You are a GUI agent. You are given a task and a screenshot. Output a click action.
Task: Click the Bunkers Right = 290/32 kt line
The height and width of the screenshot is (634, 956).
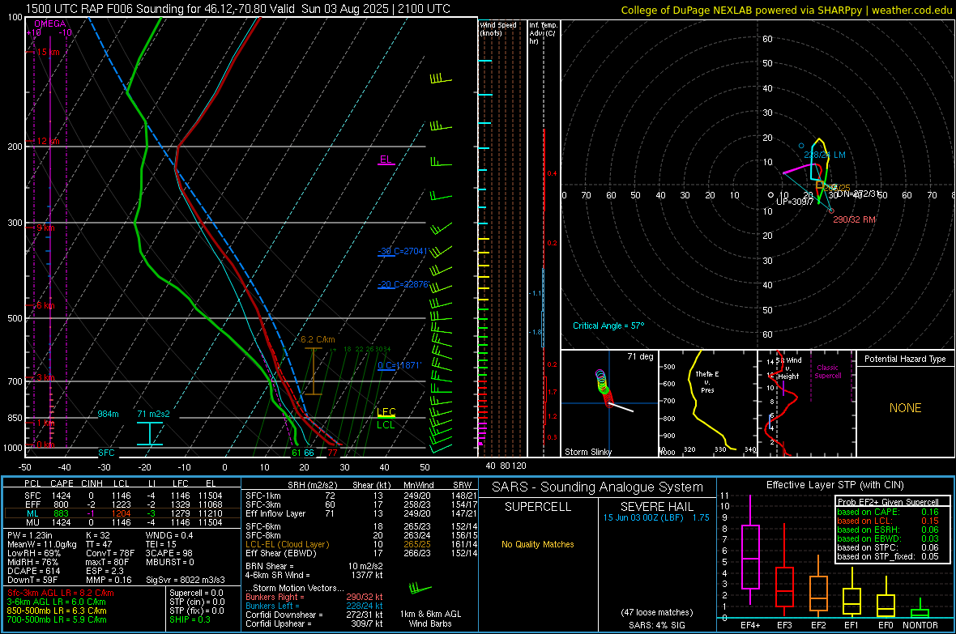pyautogui.click(x=314, y=597)
